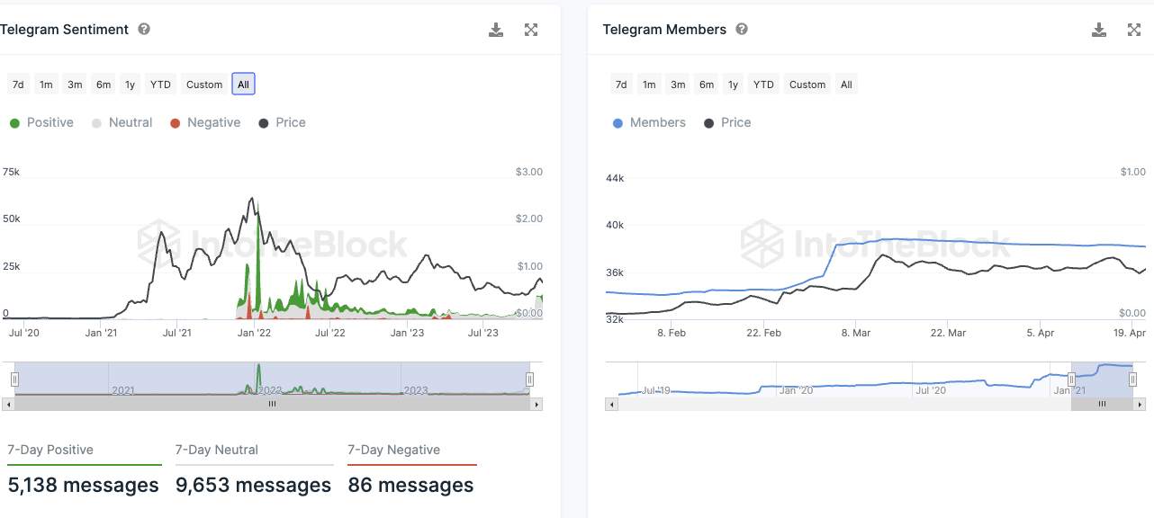
Task: Click sentiment navigator scrollbar thumb
Action: 273,405
